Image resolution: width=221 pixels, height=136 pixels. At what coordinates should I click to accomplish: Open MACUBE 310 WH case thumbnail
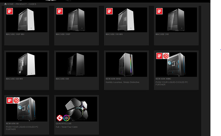tap(127, 20)
